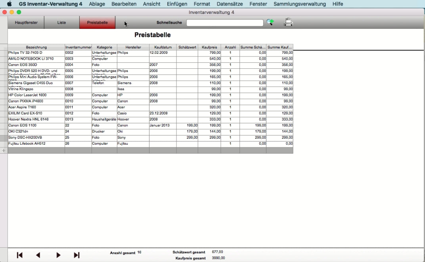425x262 pixels.
Task: Select the EXILIM Card EX-S10 cell
Action: 36,113
